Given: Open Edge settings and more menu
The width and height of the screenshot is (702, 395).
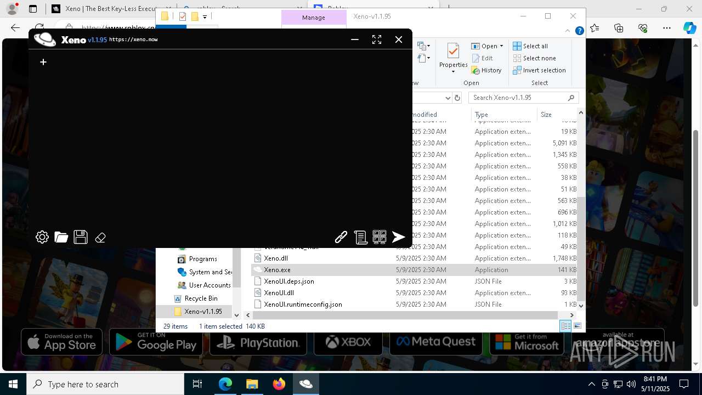Looking at the screenshot, I should (x=666, y=28).
